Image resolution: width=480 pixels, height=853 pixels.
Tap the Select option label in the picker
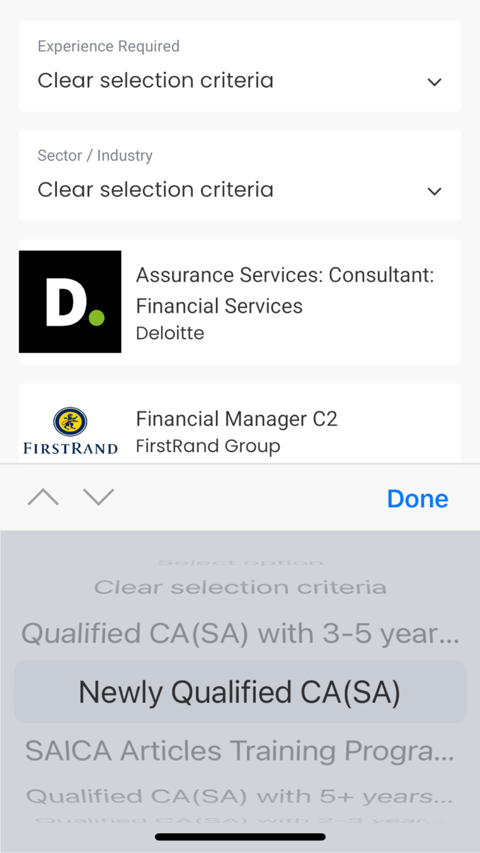pyautogui.click(x=239, y=562)
